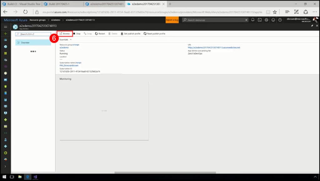
Task: Click the e2edemo breadcrumb in the top bar
Action: point(56,20)
